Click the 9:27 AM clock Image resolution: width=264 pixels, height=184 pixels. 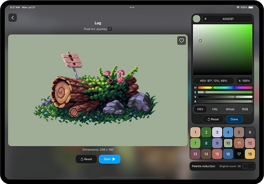(x=15, y=7)
